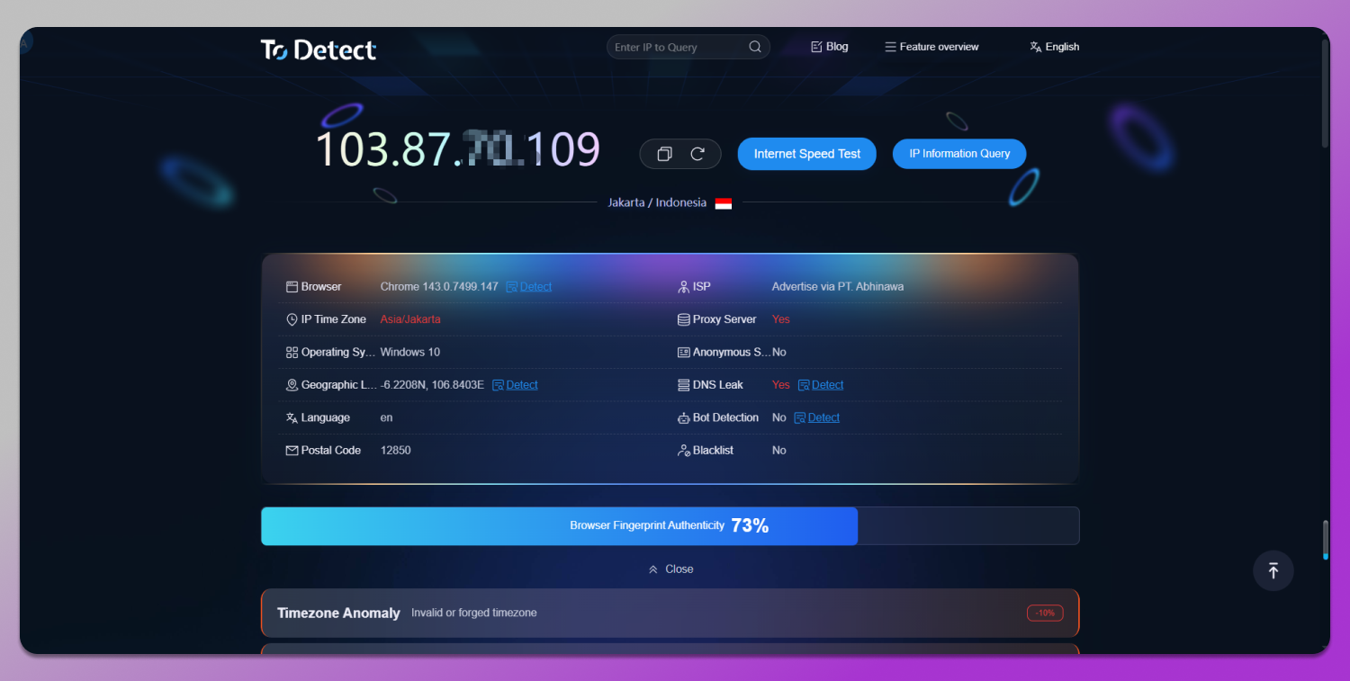Click the location pin icon for Geographic Location
The image size is (1350, 681).
[x=292, y=384]
